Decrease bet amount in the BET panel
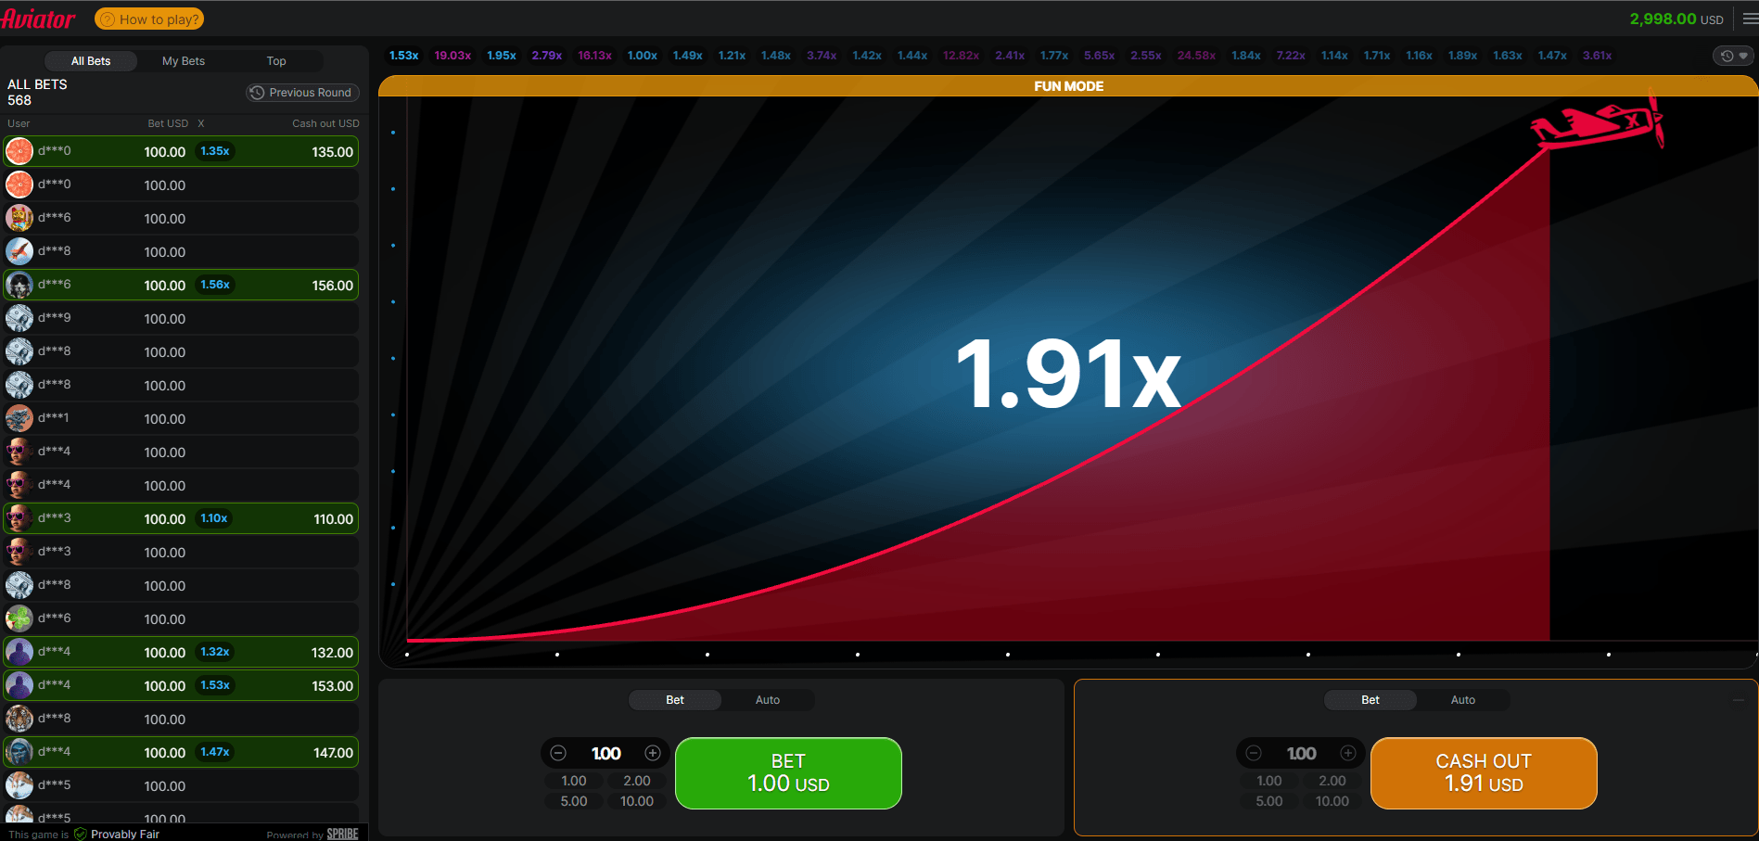 click(x=558, y=753)
